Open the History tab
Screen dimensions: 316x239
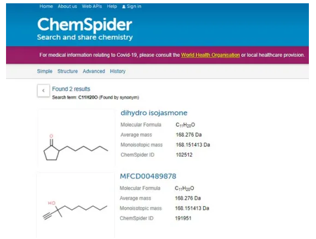[118, 71]
